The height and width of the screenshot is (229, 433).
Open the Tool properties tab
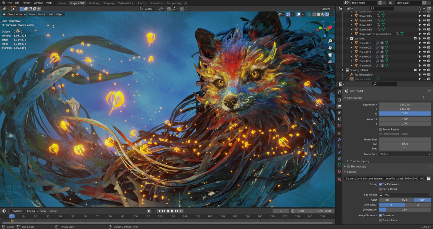tap(339, 92)
